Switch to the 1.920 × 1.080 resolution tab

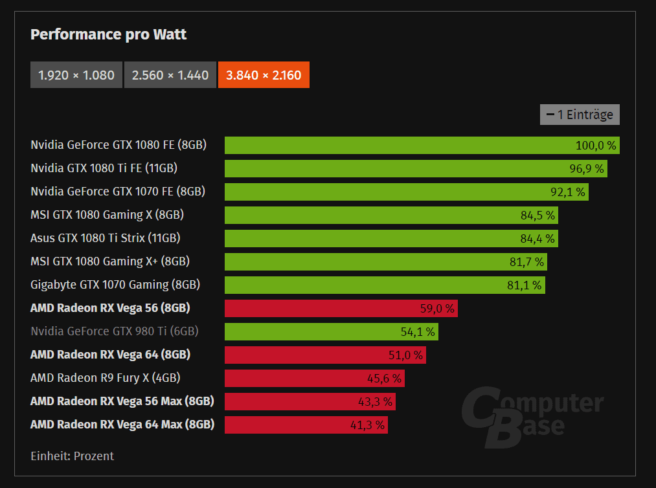(x=76, y=75)
